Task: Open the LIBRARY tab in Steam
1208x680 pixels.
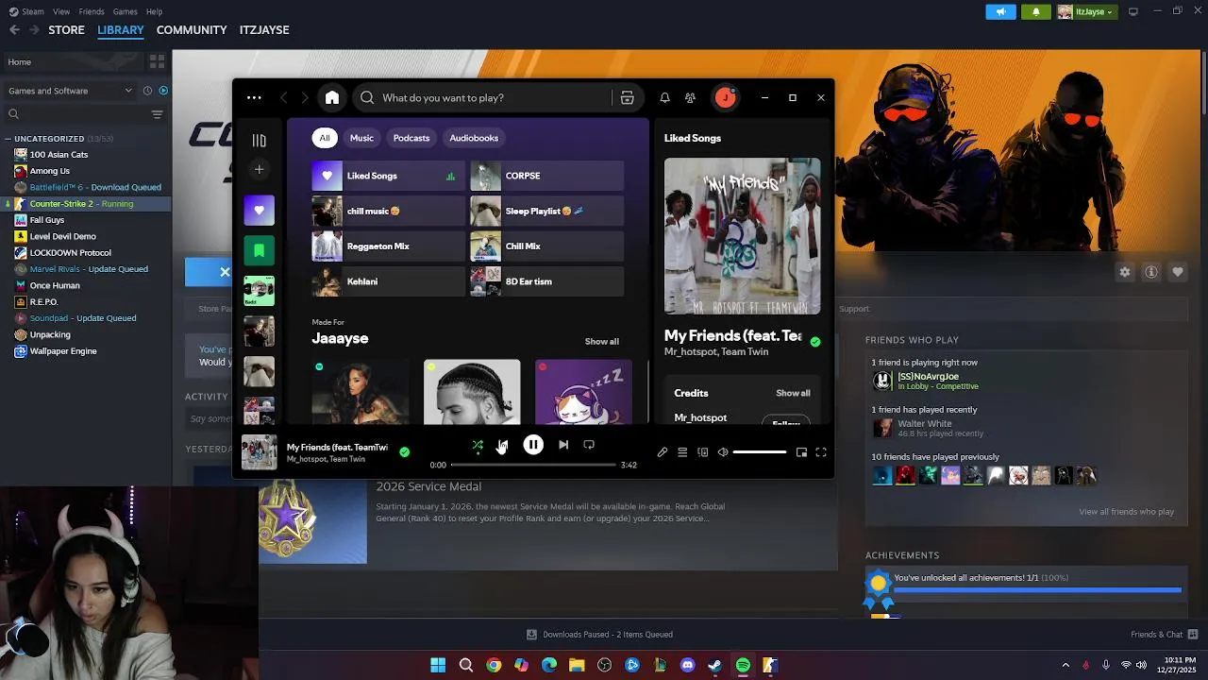Action: pos(121,30)
